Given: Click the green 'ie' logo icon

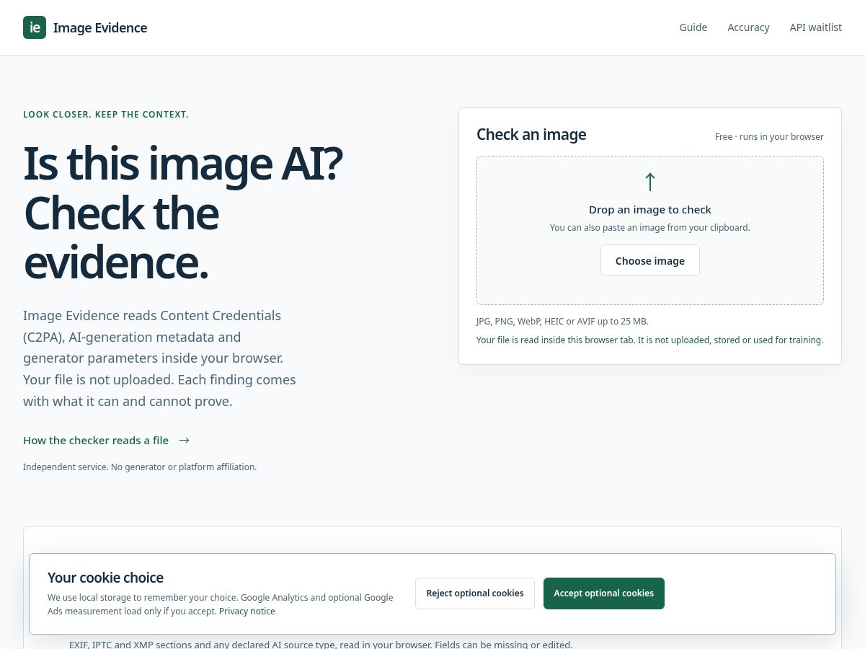Looking at the screenshot, I should point(35,27).
